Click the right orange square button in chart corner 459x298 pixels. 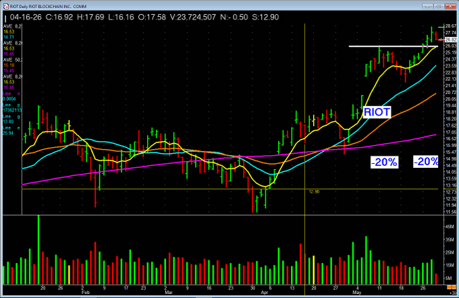454,288
